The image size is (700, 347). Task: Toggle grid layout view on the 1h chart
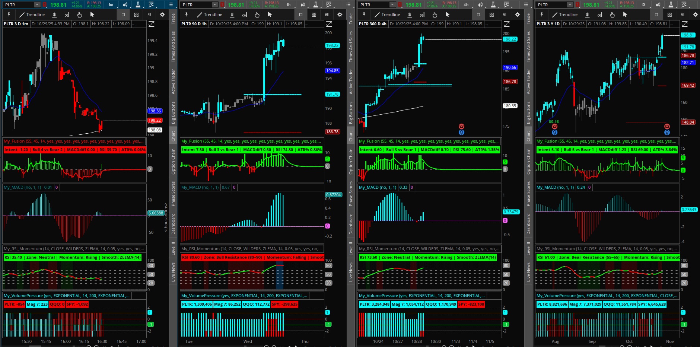(314, 15)
